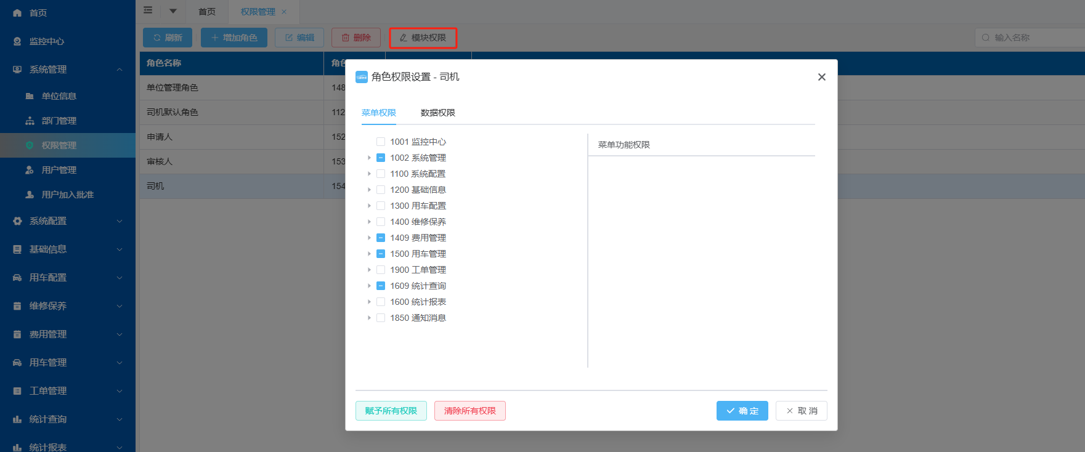Viewport: 1085px width, 452px height.
Task: Confirm with the 确定 button
Action: click(742, 411)
